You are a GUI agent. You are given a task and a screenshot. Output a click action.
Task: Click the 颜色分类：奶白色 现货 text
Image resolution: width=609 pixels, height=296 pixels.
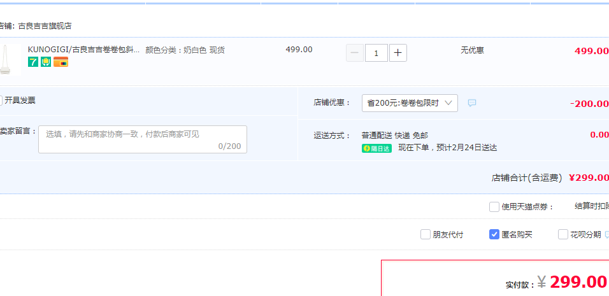tap(185, 50)
